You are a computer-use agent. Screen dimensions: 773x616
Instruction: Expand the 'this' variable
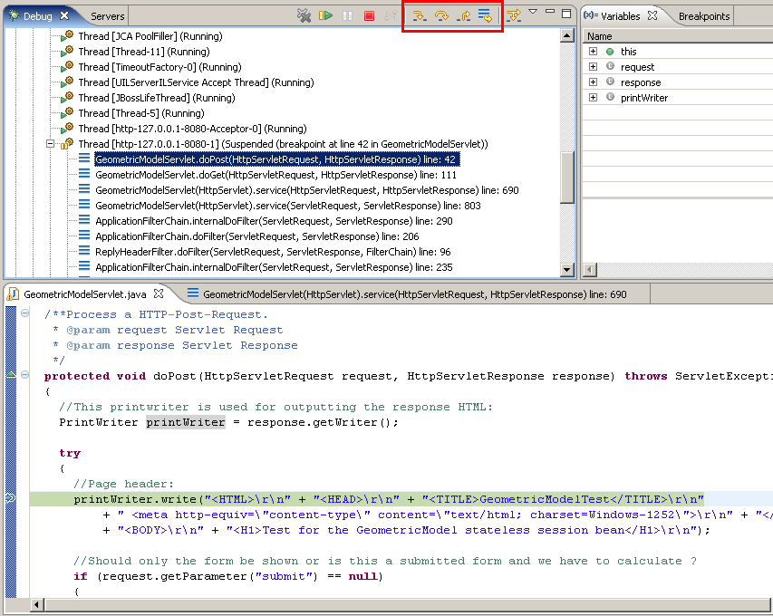[x=593, y=52]
